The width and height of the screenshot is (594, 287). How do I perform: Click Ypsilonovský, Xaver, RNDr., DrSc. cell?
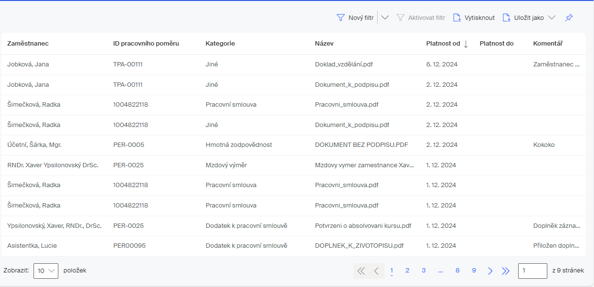(x=54, y=226)
